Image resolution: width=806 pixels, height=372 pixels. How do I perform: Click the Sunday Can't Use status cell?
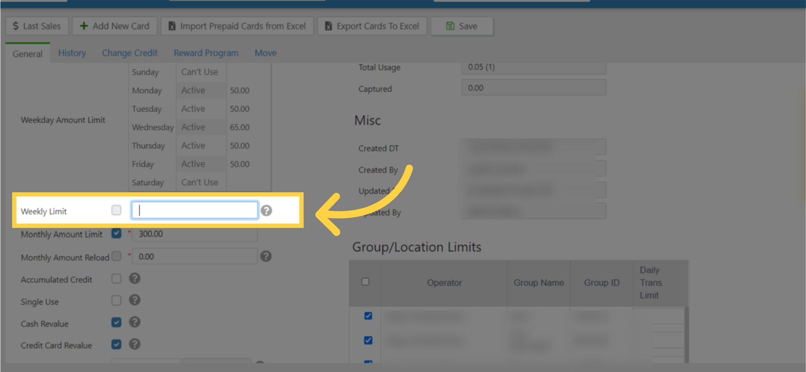point(201,72)
